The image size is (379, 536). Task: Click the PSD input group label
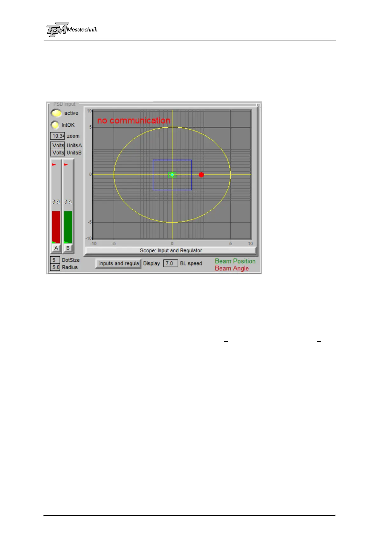tap(64, 104)
